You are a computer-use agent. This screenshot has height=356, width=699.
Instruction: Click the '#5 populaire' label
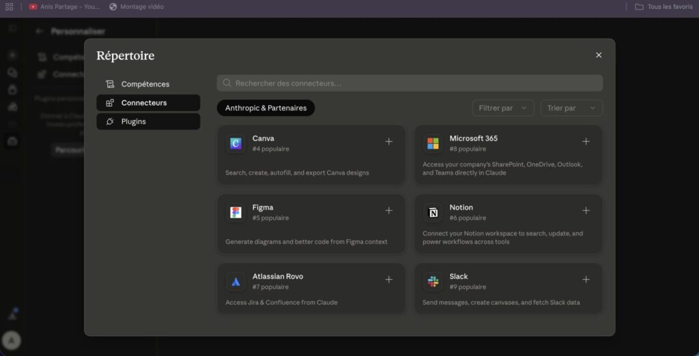pos(270,218)
